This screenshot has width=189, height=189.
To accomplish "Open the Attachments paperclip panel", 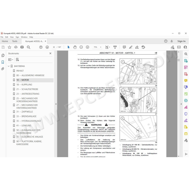I will [x=3, y=69].
